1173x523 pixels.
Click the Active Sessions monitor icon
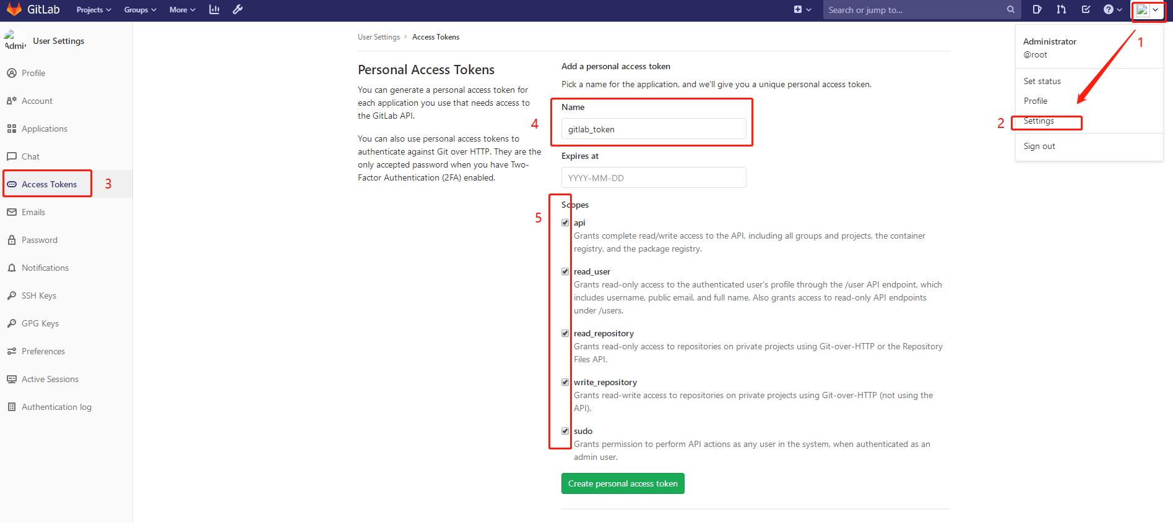11,379
